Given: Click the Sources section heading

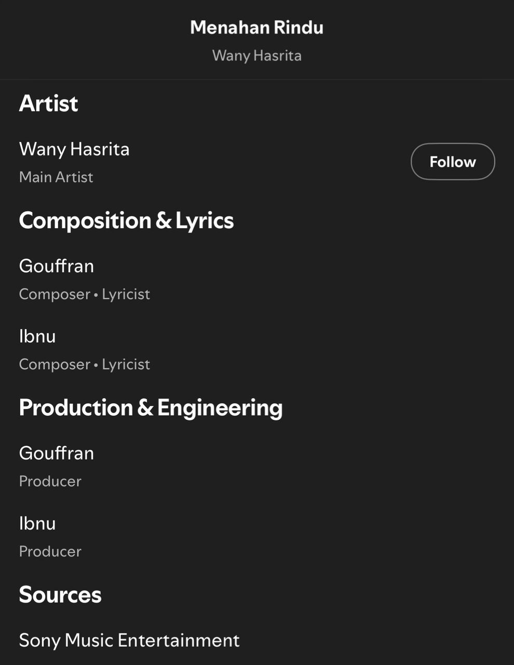Looking at the screenshot, I should pos(60,594).
